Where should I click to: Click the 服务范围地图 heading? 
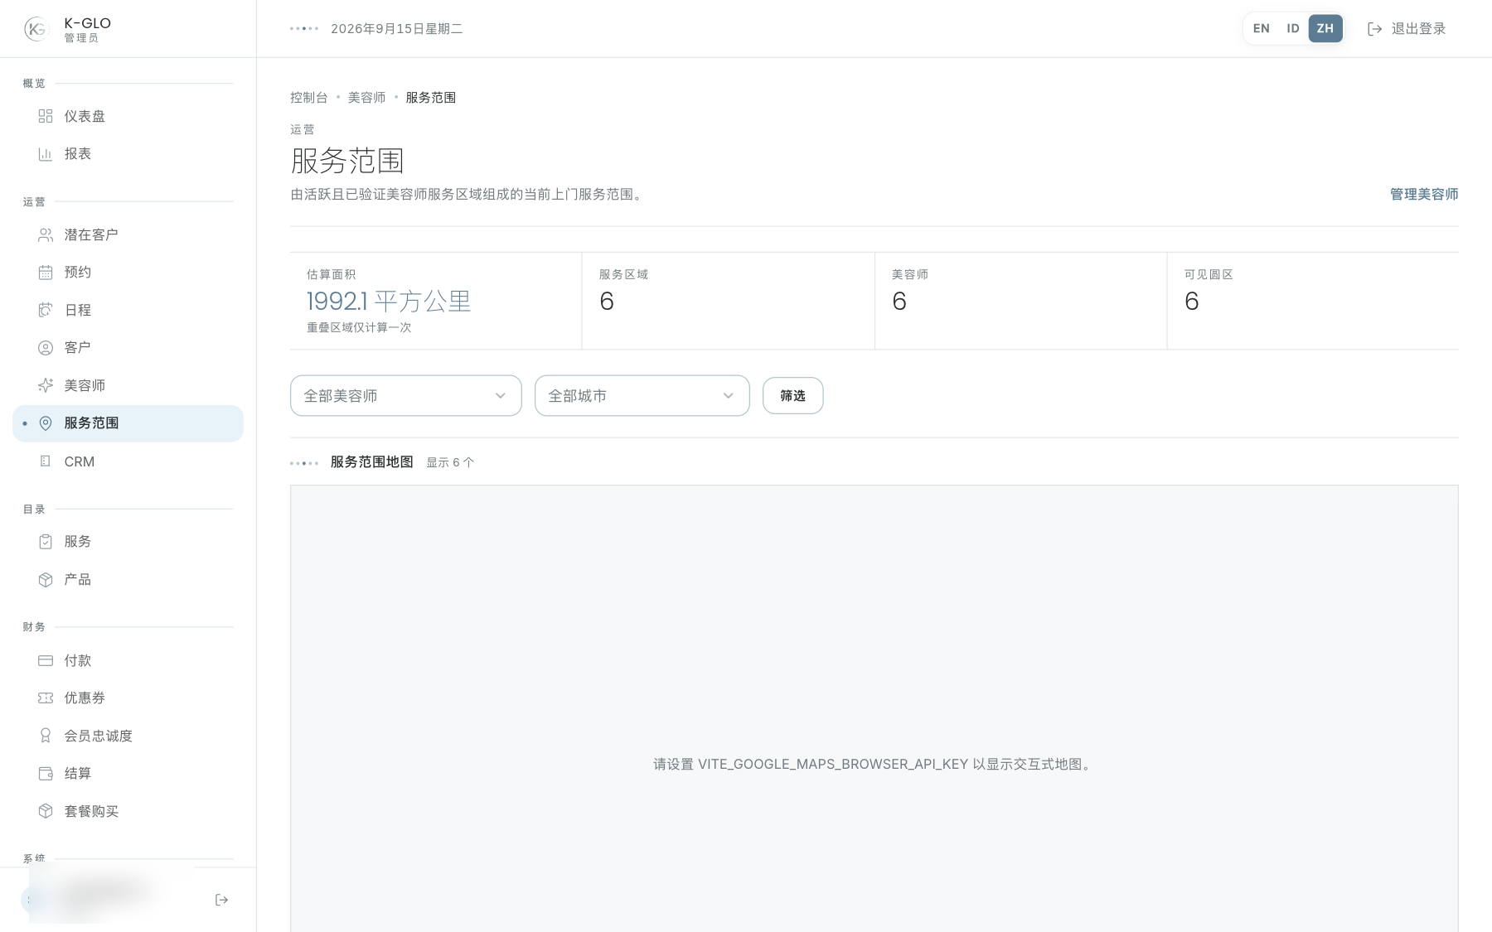click(x=371, y=462)
